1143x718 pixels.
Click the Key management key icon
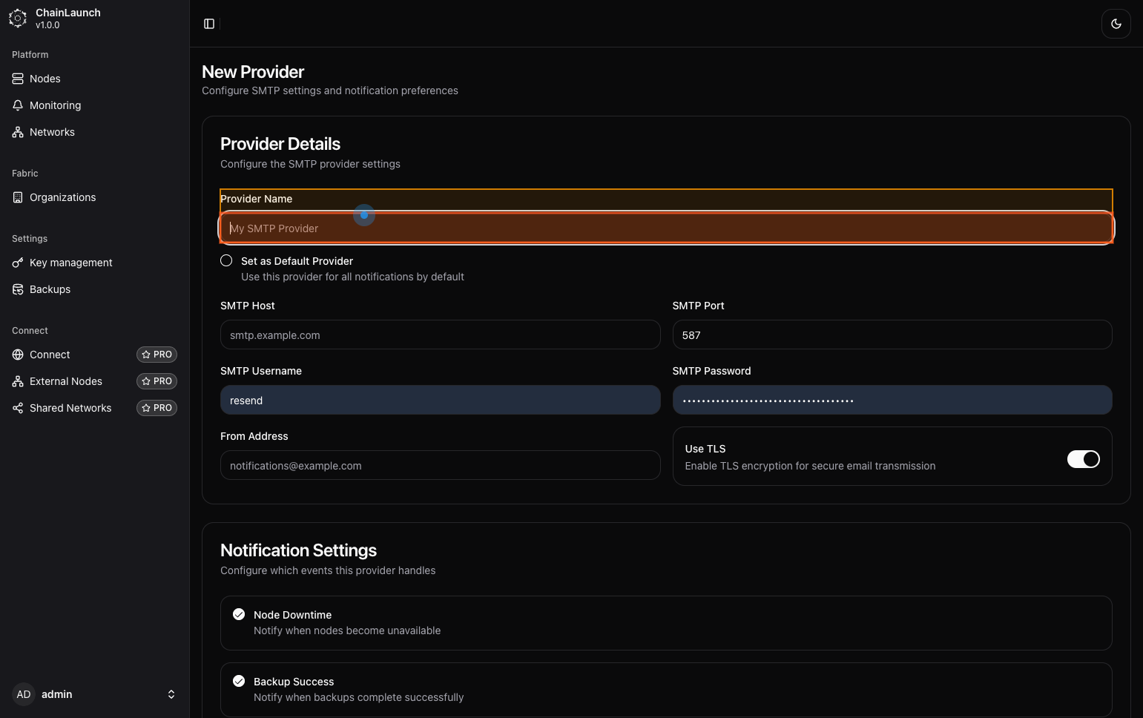18,263
